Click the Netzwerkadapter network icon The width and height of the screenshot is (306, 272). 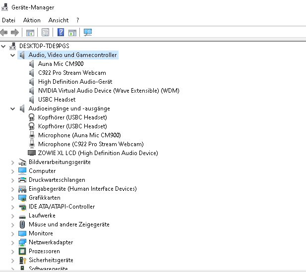[x=22, y=242]
